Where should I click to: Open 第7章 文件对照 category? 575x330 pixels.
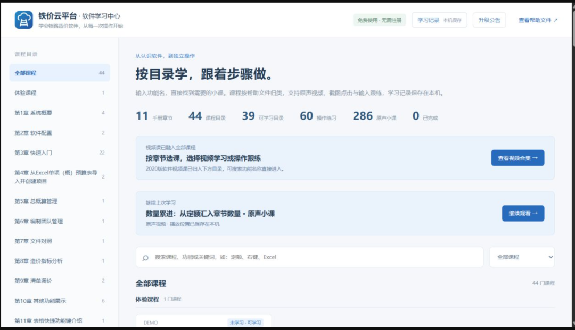60,241
